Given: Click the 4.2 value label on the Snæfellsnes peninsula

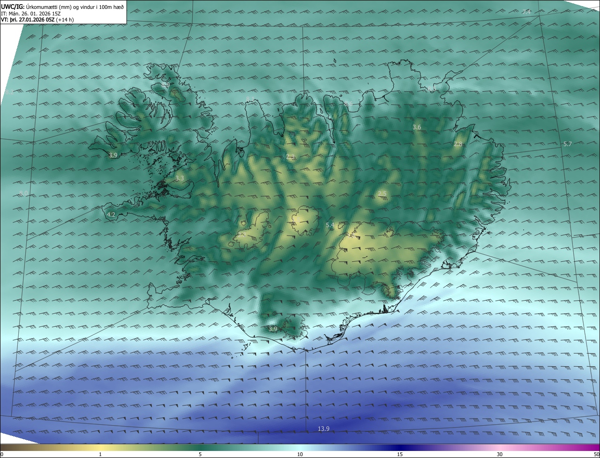Looking at the screenshot, I should point(111,214).
